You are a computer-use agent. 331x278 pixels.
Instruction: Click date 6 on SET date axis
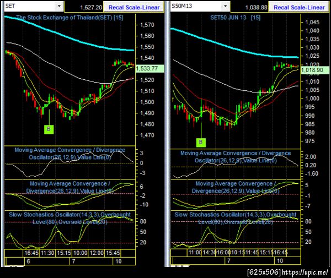28,261
